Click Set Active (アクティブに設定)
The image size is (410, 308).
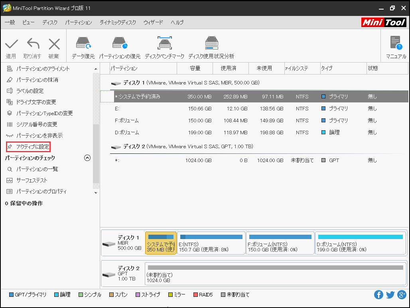[x=28, y=147]
